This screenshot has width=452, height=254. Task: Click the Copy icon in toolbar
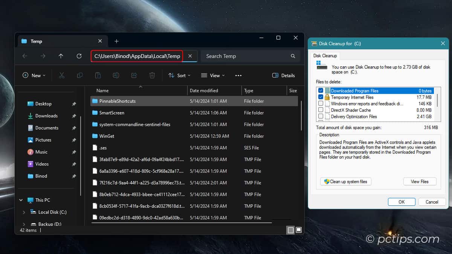click(80, 75)
